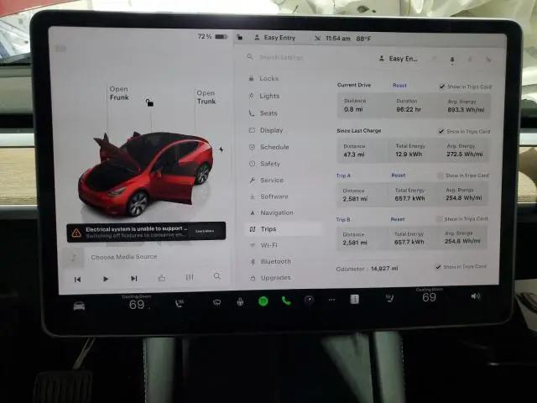Turn on passenger seat heater
Image resolution: width=537 pixels, height=403 pixels.
pos(389,299)
